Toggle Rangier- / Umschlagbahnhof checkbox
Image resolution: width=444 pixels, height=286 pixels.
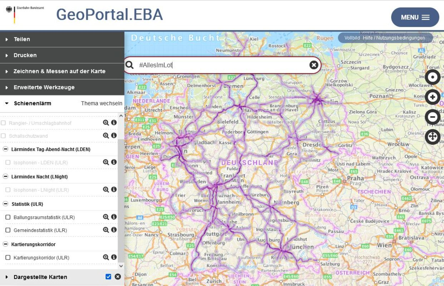click(3, 123)
